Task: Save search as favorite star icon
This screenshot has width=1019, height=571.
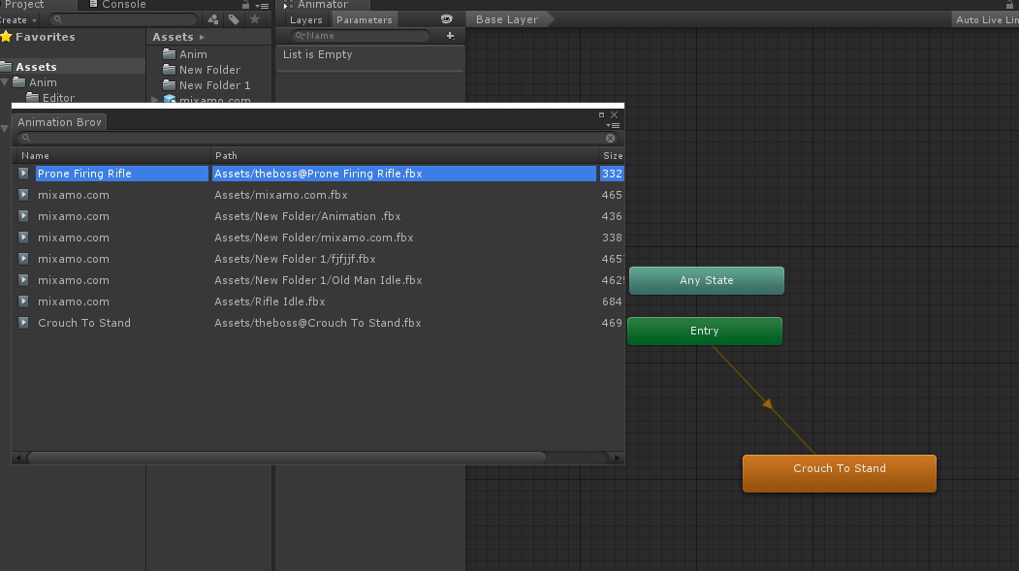Action: [255, 19]
